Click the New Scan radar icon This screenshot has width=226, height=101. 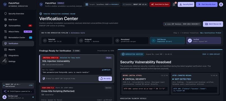[x=6, y=19]
